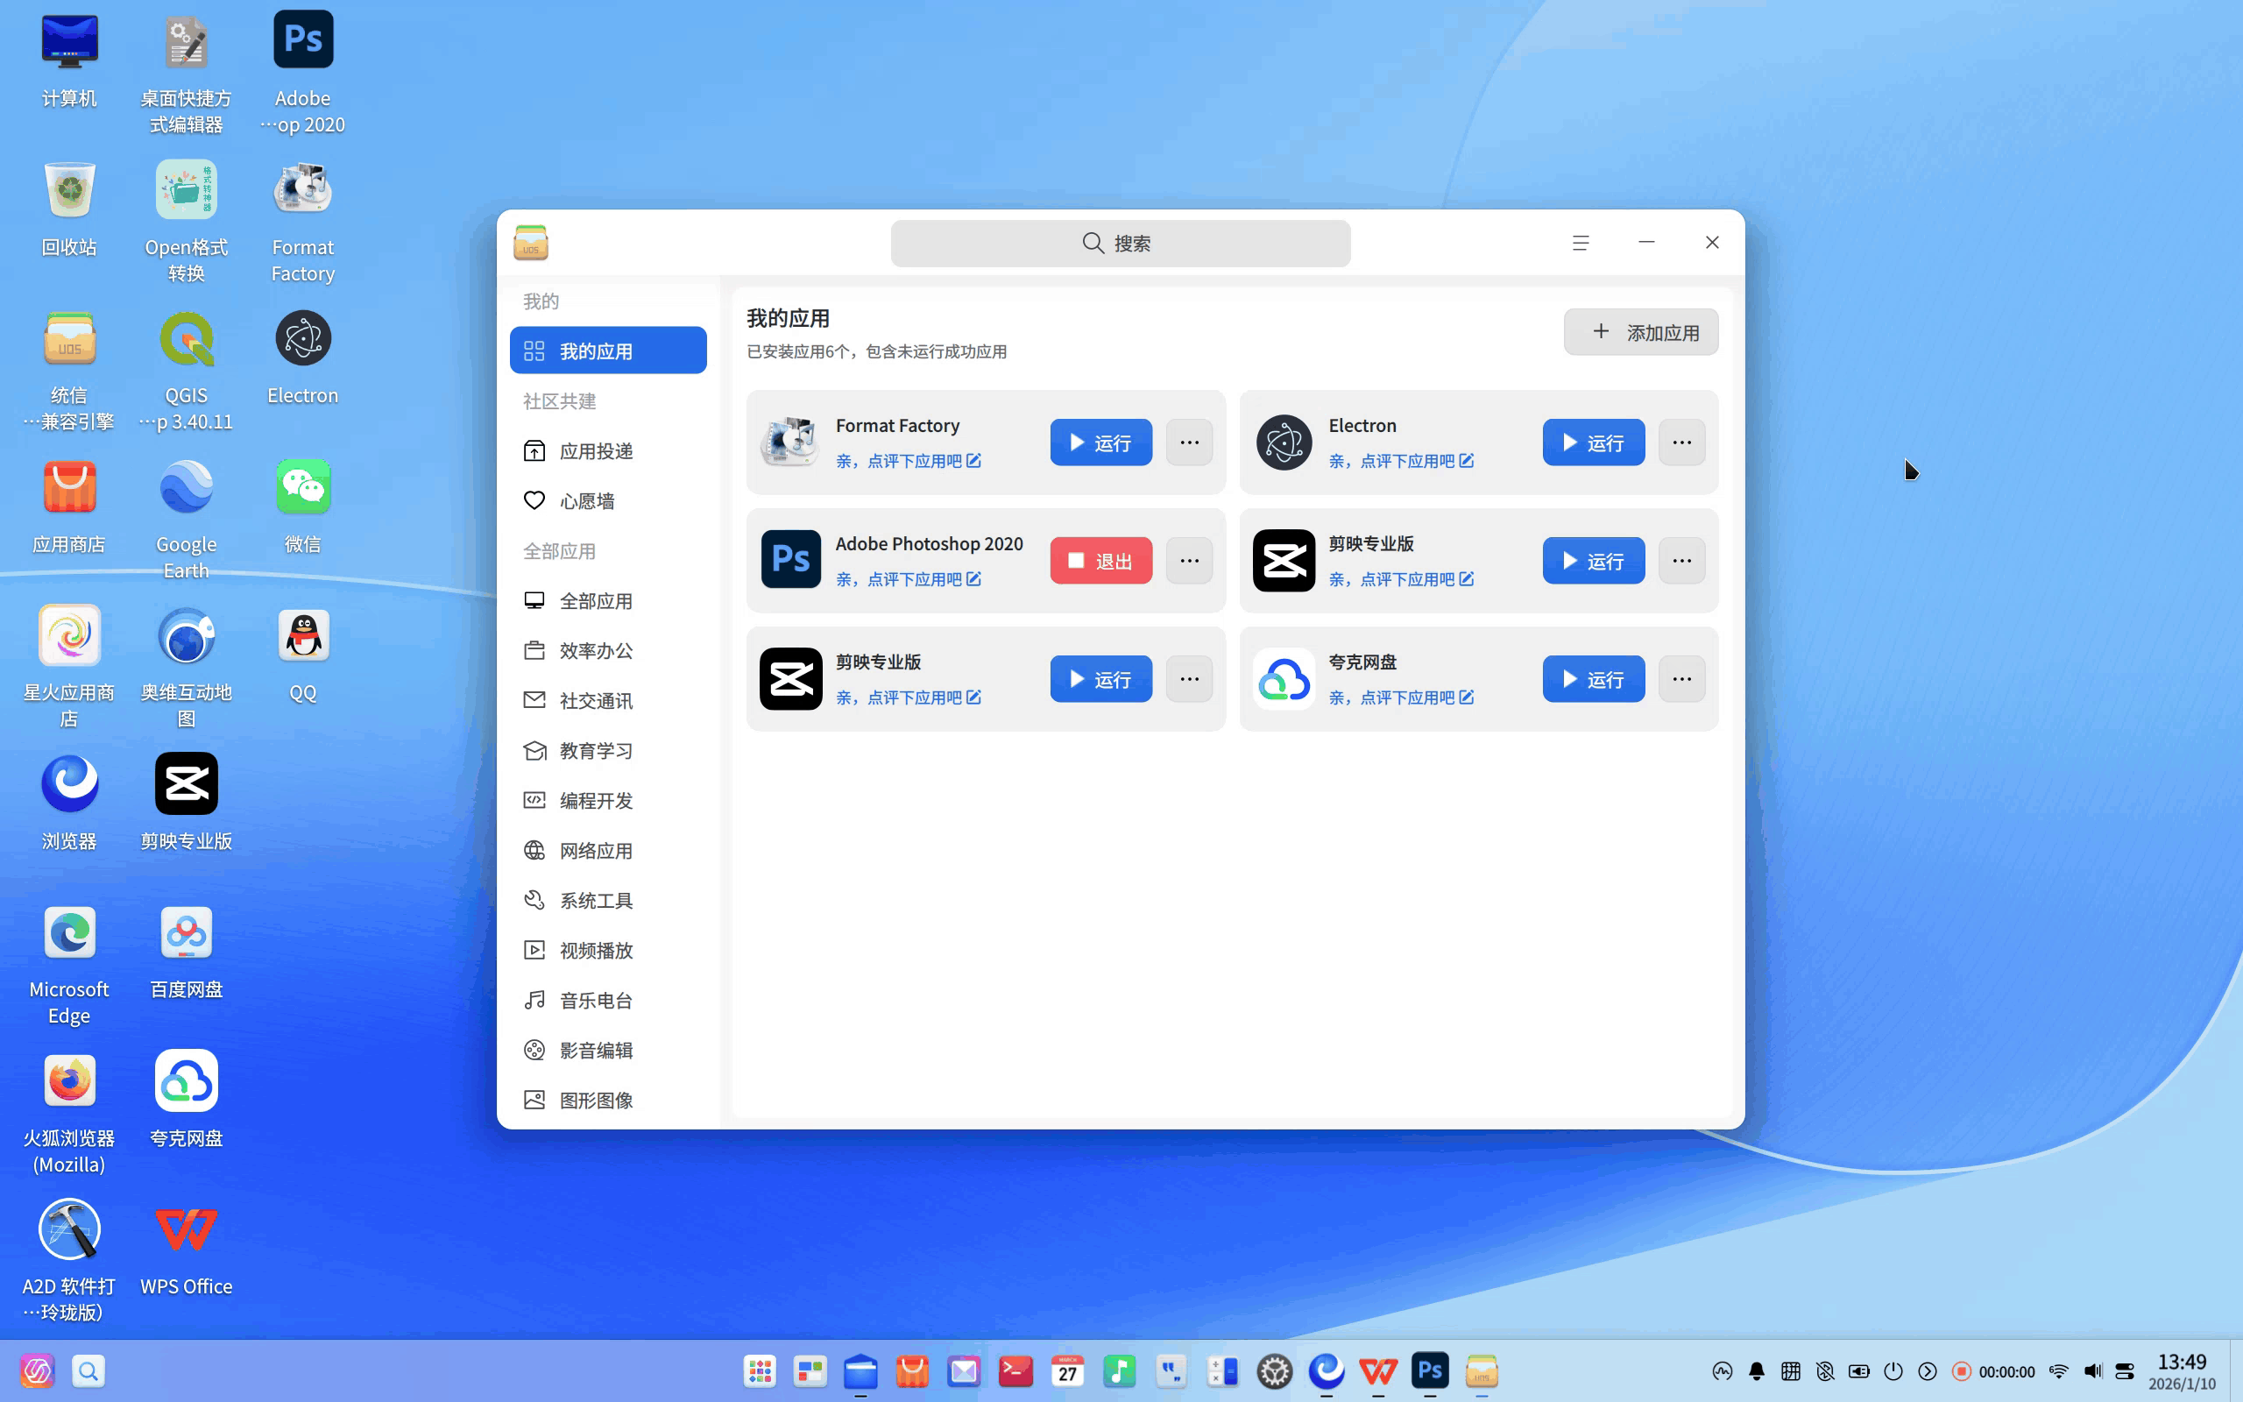
Task: Click review link under Adobe Photoshop 2020
Action: click(x=909, y=579)
